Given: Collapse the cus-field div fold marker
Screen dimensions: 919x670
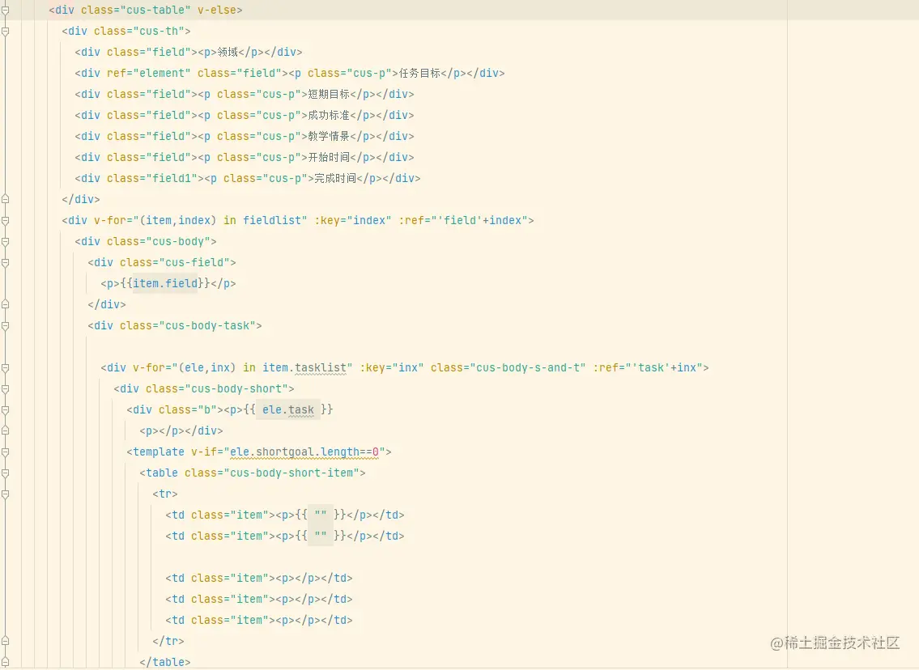Looking at the screenshot, I should [6, 263].
